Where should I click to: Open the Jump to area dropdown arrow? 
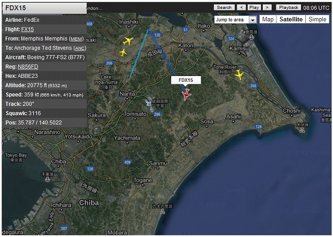click(x=252, y=20)
